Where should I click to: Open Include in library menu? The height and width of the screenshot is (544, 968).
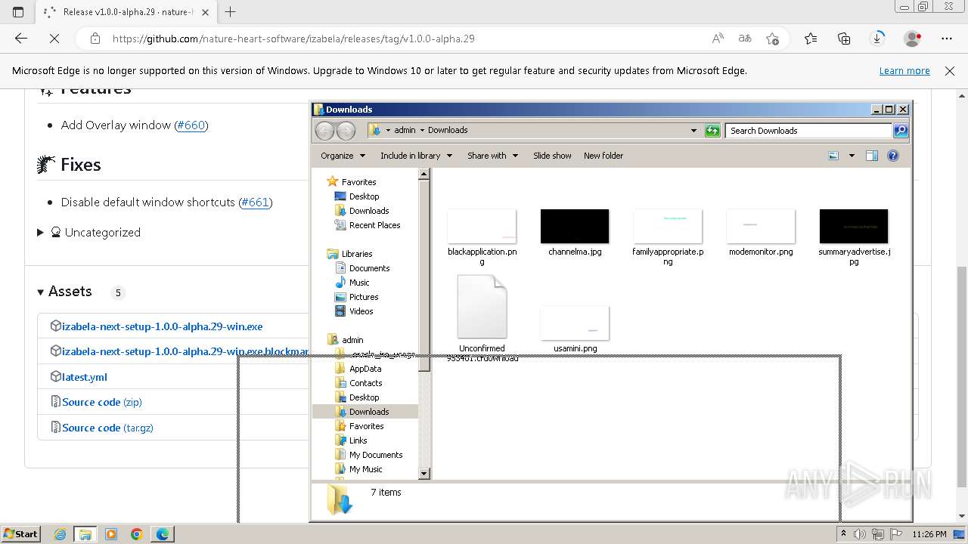pos(416,156)
